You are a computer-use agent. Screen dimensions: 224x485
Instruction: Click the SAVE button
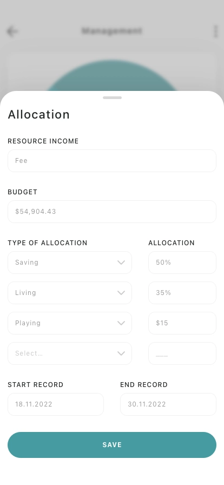[x=112, y=445]
